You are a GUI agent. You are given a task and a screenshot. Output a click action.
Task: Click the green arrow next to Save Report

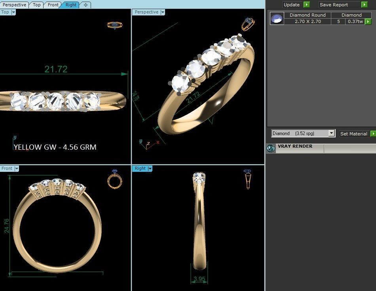pyautogui.click(x=365, y=5)
